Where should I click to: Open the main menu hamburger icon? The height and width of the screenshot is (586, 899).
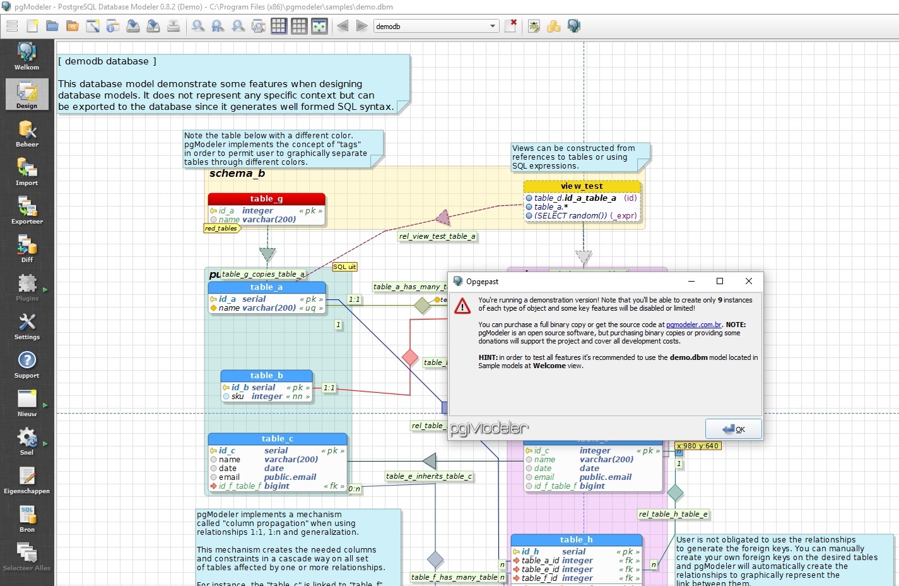(12, 26)
